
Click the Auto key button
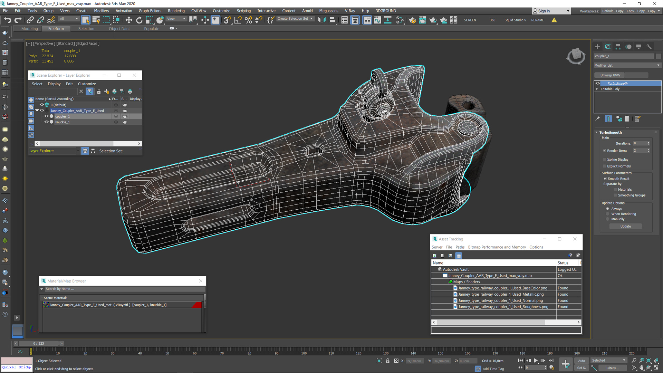(582, 361)
